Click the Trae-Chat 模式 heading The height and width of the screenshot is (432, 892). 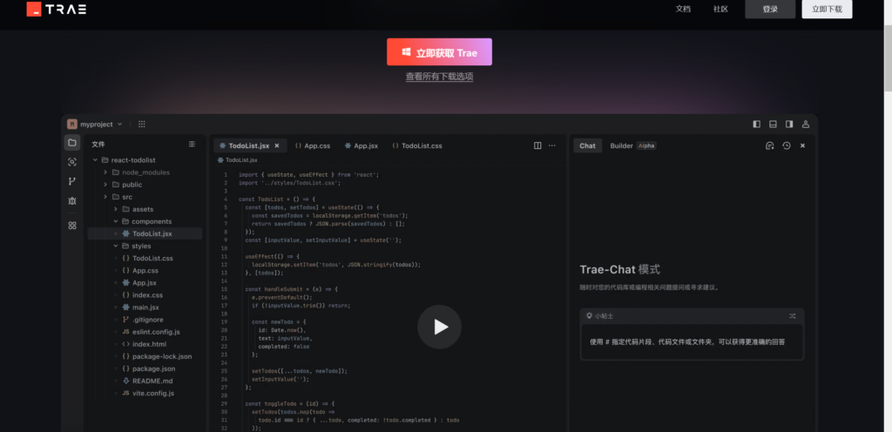(620, 270)
